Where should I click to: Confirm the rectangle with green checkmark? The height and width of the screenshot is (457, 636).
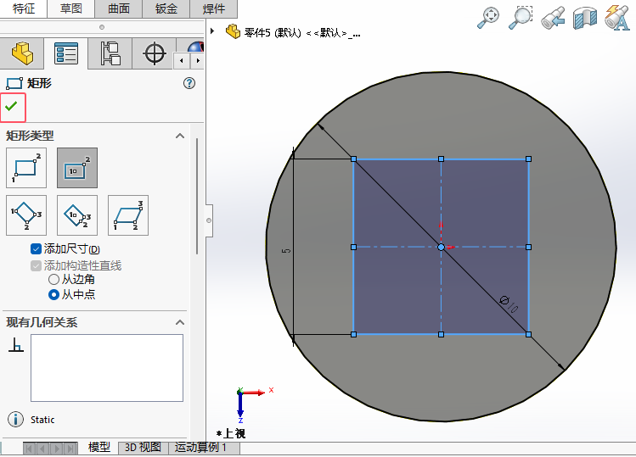coord(12,107)
